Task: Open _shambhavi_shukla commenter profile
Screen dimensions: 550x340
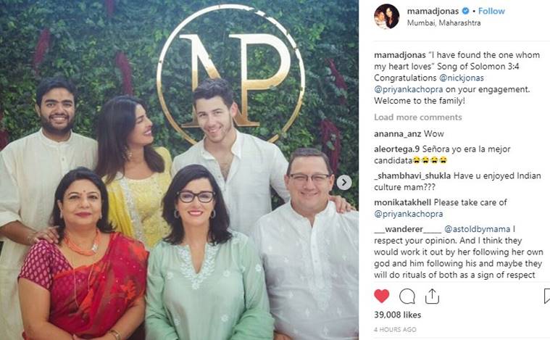Action: 412,175
